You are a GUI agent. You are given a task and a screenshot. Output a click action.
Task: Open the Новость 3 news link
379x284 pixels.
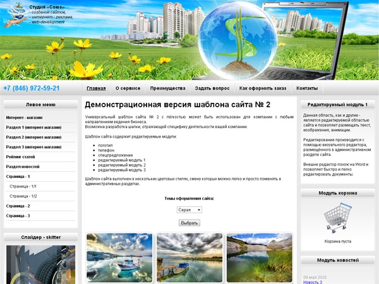click(x=313, y=282)
